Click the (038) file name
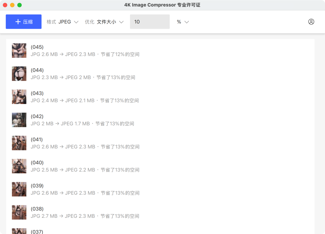This screenshot has width=325, height=234. [37, 209]
